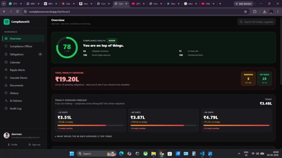Select Documents in sidebar

point(23,85)
